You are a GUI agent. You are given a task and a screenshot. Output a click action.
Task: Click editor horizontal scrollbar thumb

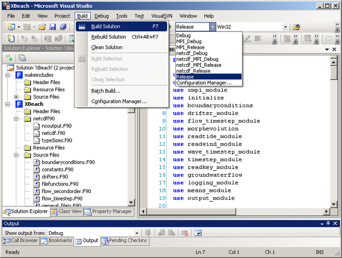tap(191, 211)
